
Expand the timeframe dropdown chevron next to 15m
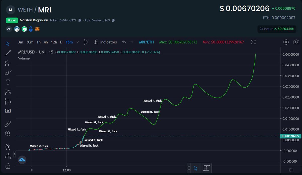point(78,42)
